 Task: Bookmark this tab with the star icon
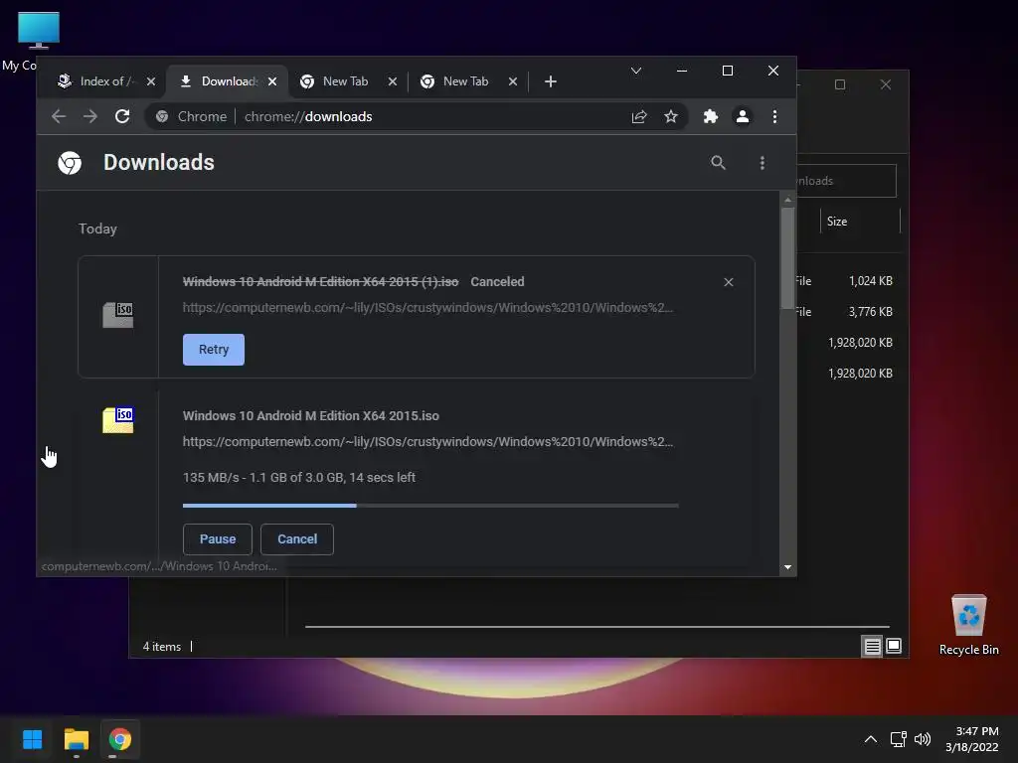(671, 117)
